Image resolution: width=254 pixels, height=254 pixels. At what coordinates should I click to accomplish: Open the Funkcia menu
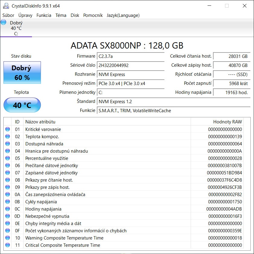coord(44,15)
